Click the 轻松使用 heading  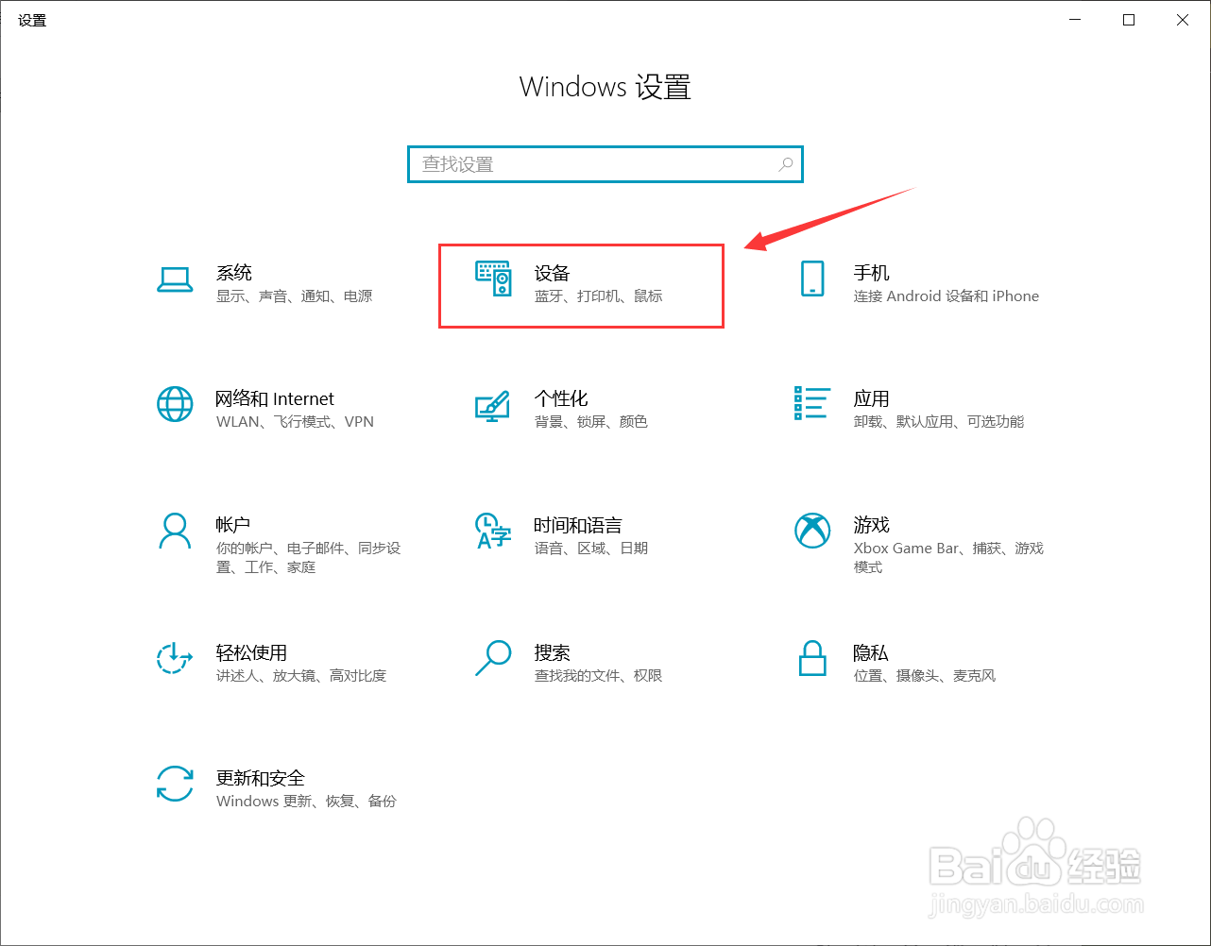[251, 652]
